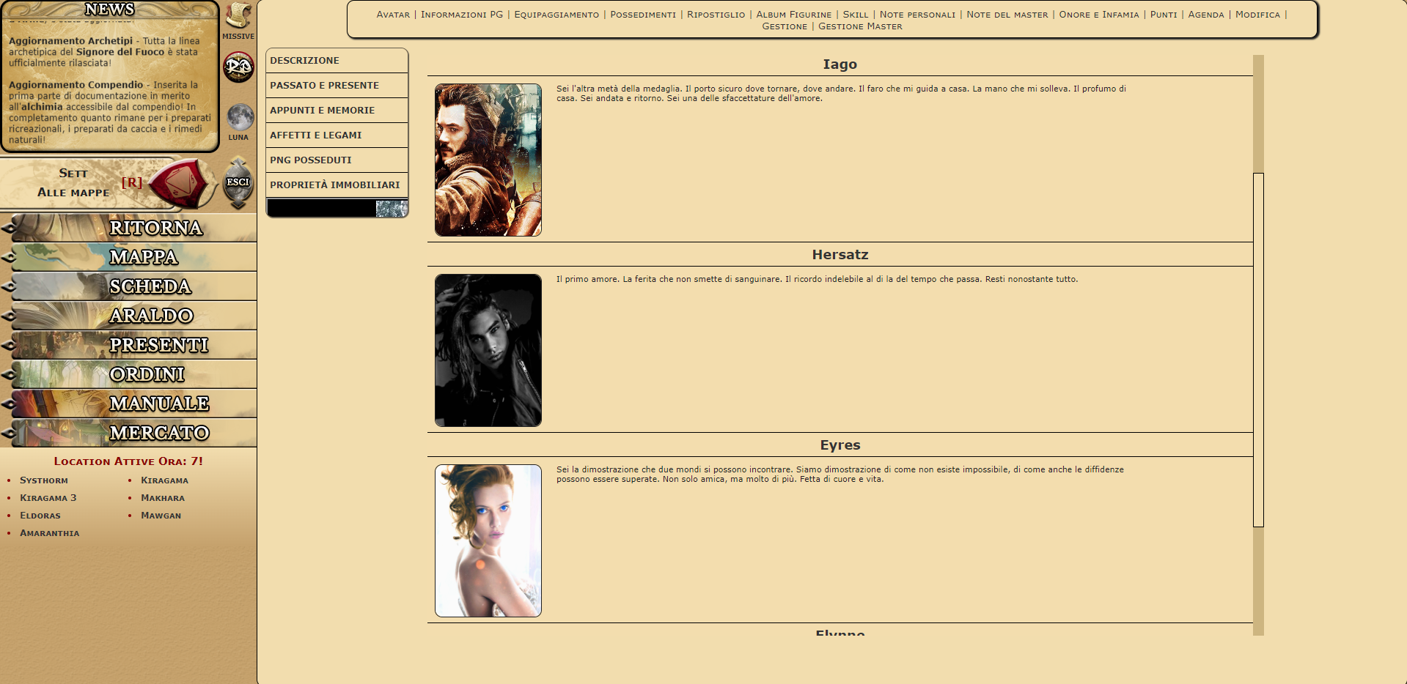The width and height of the screenshot is (1407, 684).
Task: Open the Araldo navigation button
Action: click(128, 316)
